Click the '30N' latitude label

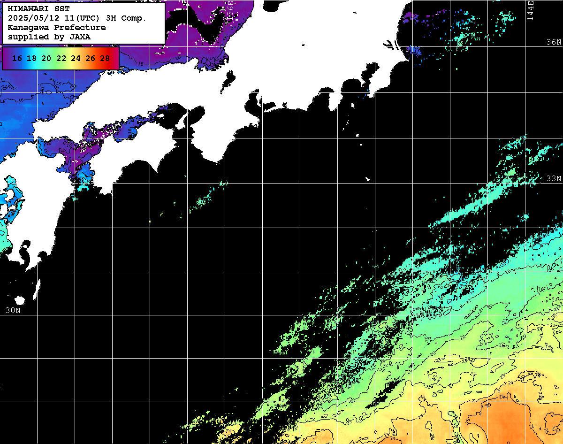[13, 310]
